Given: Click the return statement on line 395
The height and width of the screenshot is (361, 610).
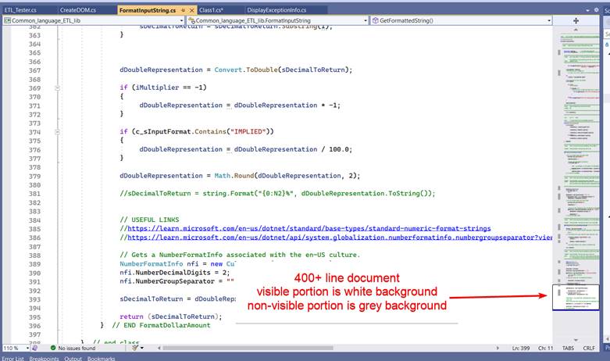Looking at the screenshot, I should (x=170, y=316).
